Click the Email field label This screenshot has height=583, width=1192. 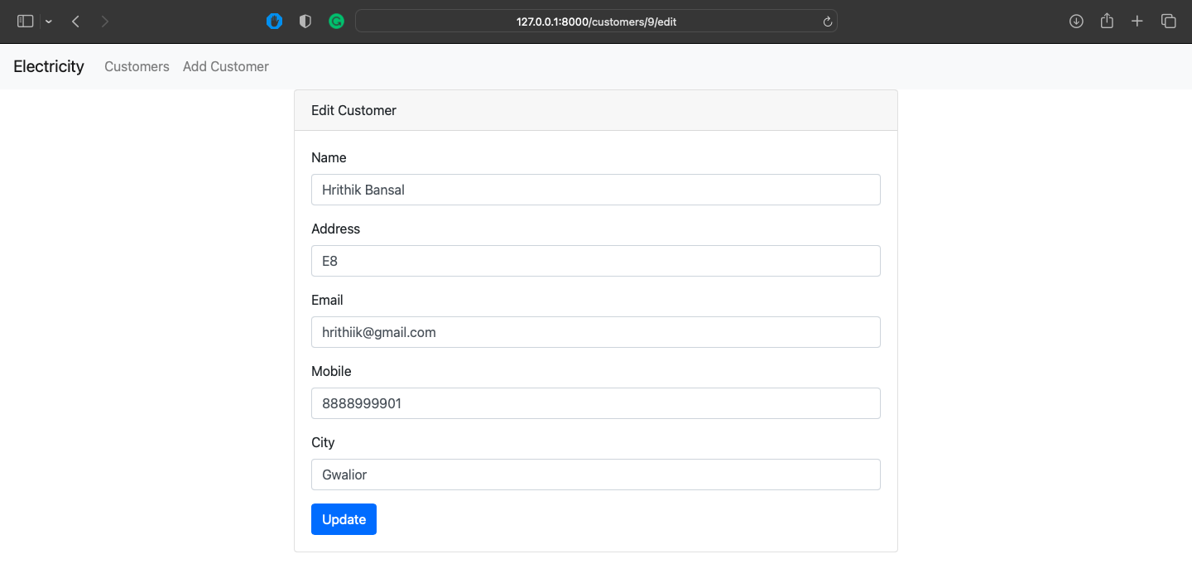327,300
